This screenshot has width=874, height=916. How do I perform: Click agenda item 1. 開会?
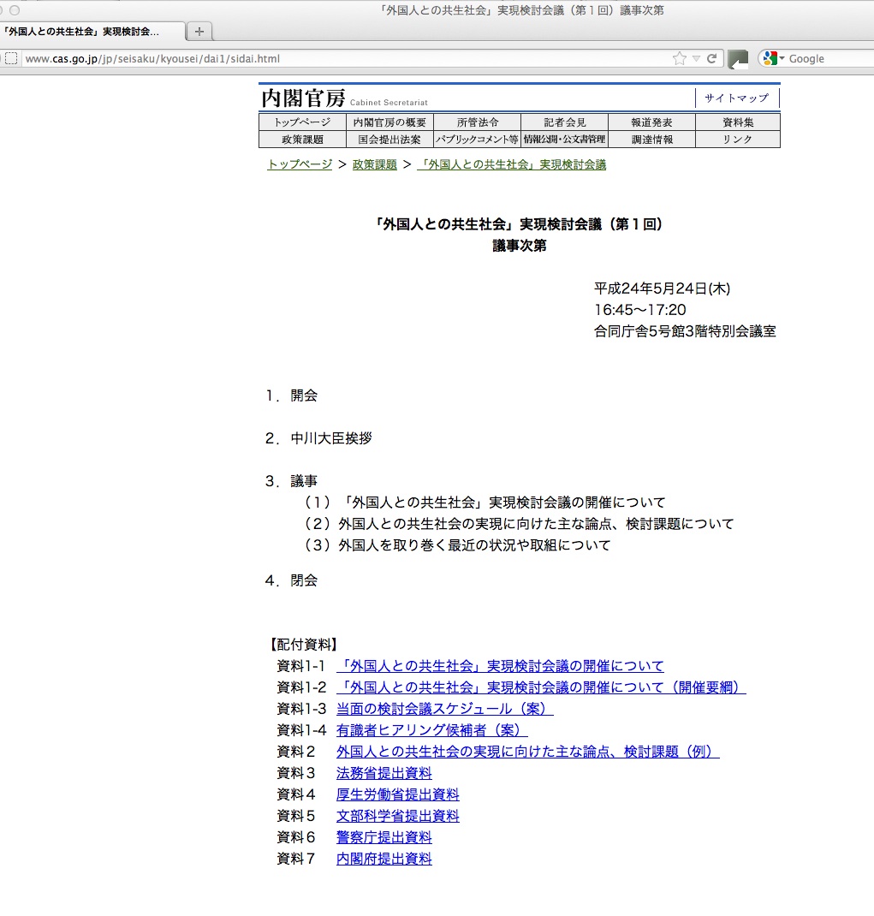(292, 396)
